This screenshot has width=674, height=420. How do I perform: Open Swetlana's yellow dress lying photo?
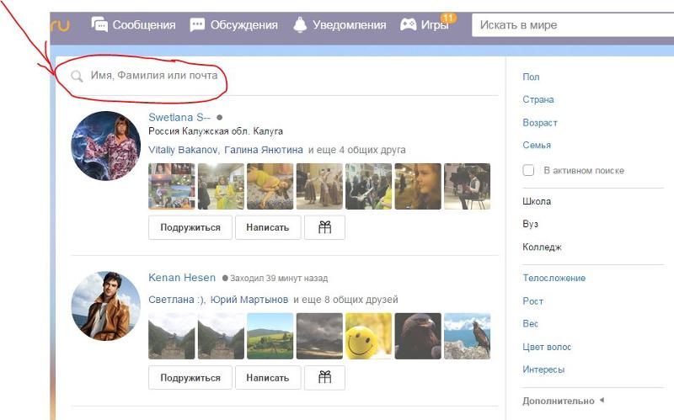click(270, 186)
